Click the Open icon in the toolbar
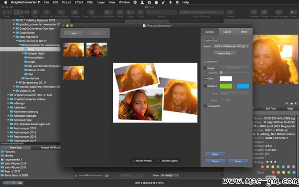The image size is (299, 187). click(35, 12)
